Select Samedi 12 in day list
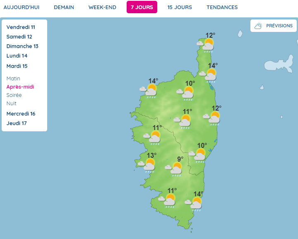 pos(19,37)
